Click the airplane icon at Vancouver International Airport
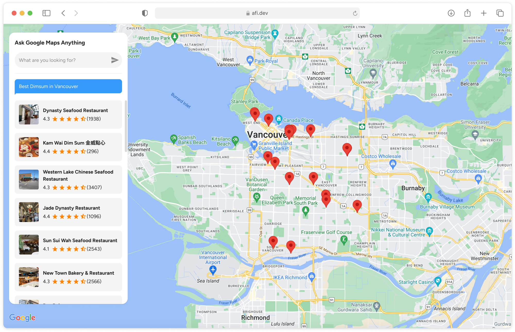The image size is (515, 332). (213, 269)
